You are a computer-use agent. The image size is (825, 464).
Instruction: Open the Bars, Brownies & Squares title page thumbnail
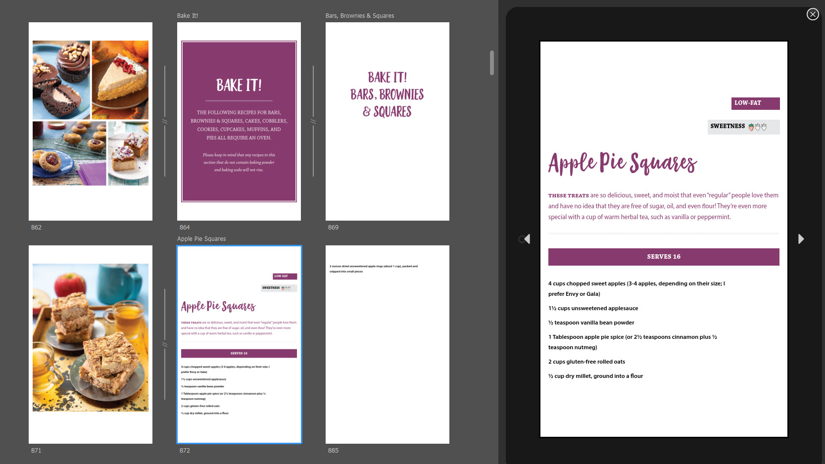[388, 121]
